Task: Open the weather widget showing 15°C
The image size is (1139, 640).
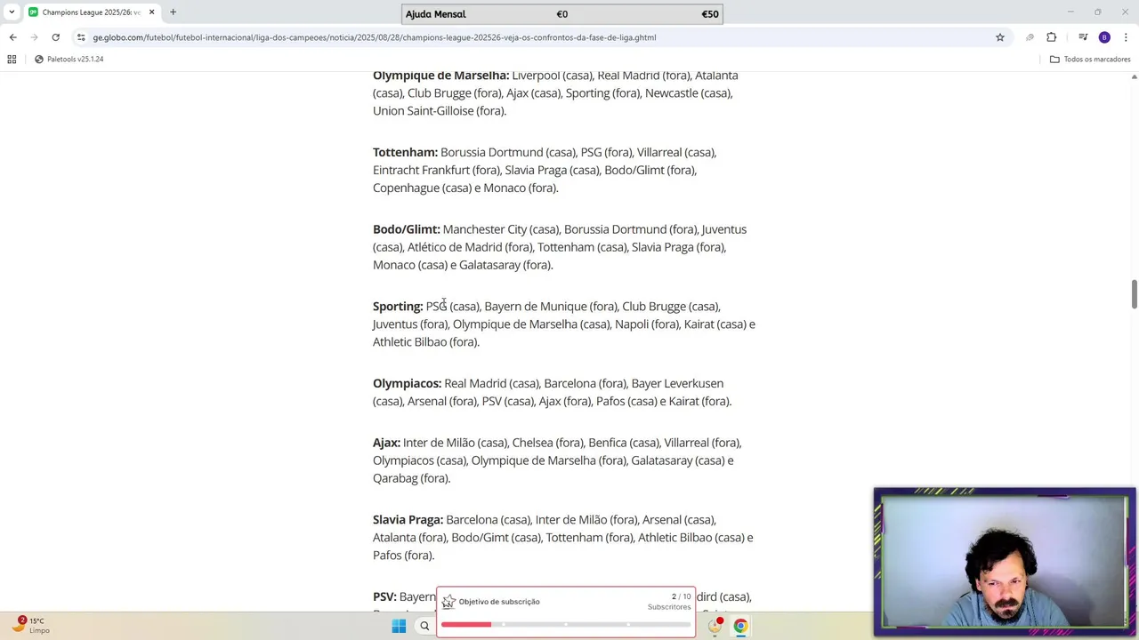Action: coord(30,626)
